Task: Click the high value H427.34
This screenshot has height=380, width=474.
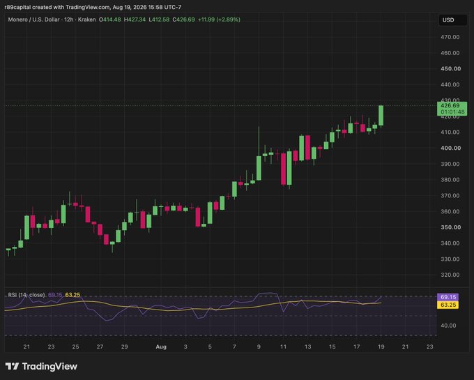Action: coord(135,20)
